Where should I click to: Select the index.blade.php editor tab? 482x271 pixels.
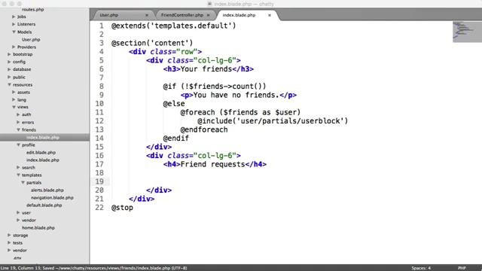coord(239,15)
